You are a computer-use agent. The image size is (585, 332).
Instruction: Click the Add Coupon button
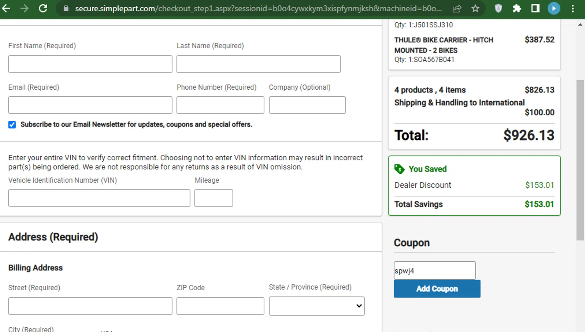click(437, 289)
